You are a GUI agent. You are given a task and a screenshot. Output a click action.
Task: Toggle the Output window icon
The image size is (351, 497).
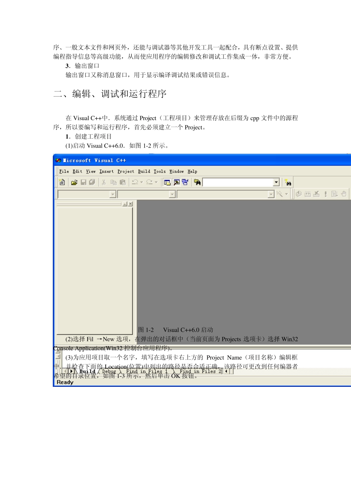click(177, 182)
